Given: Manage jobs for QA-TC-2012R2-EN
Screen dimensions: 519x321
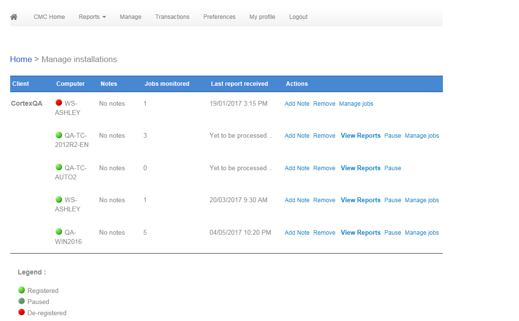Looking at the screenshot, I should coord(422,136).
